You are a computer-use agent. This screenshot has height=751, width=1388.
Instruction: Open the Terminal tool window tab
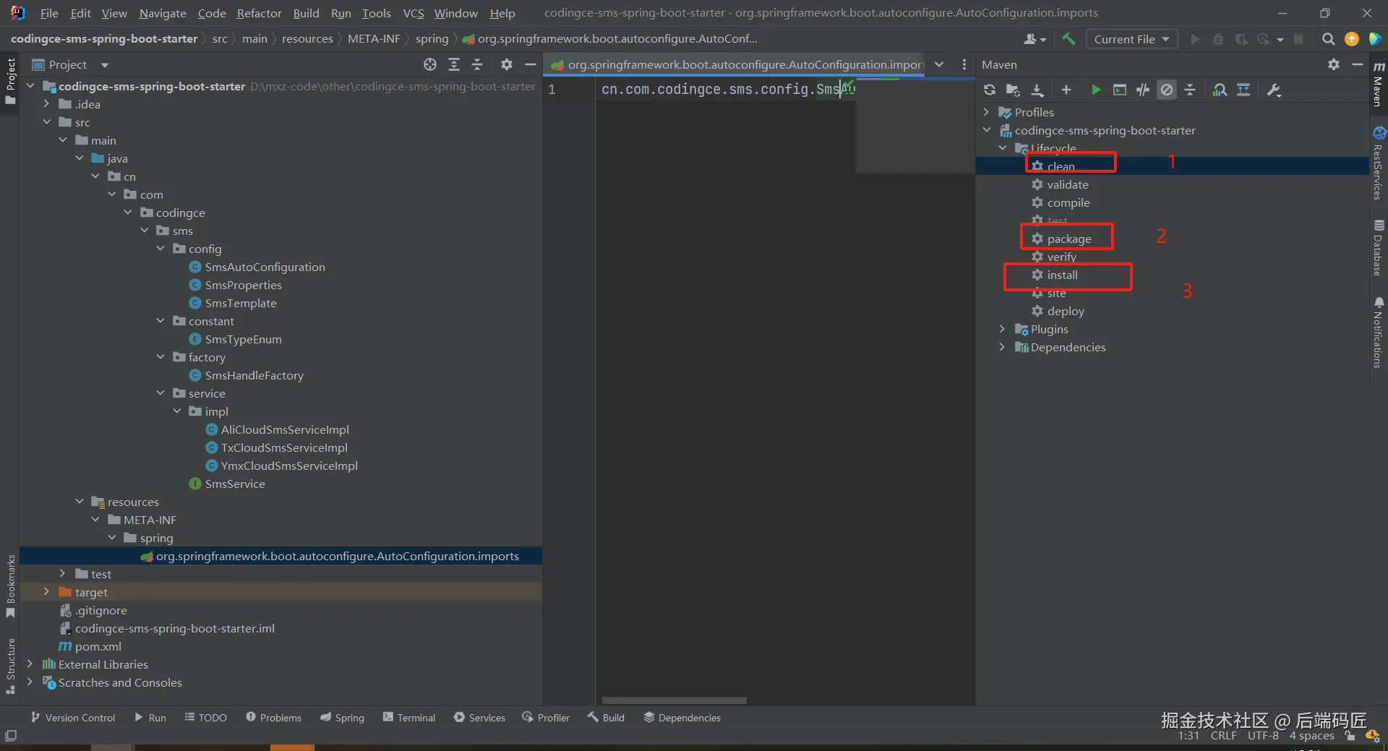pyautogui.click(x=409, y=717)
